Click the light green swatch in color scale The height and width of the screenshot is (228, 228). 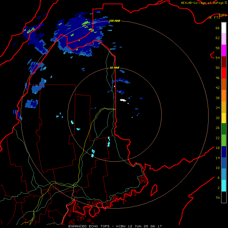[x=224, y=140]
